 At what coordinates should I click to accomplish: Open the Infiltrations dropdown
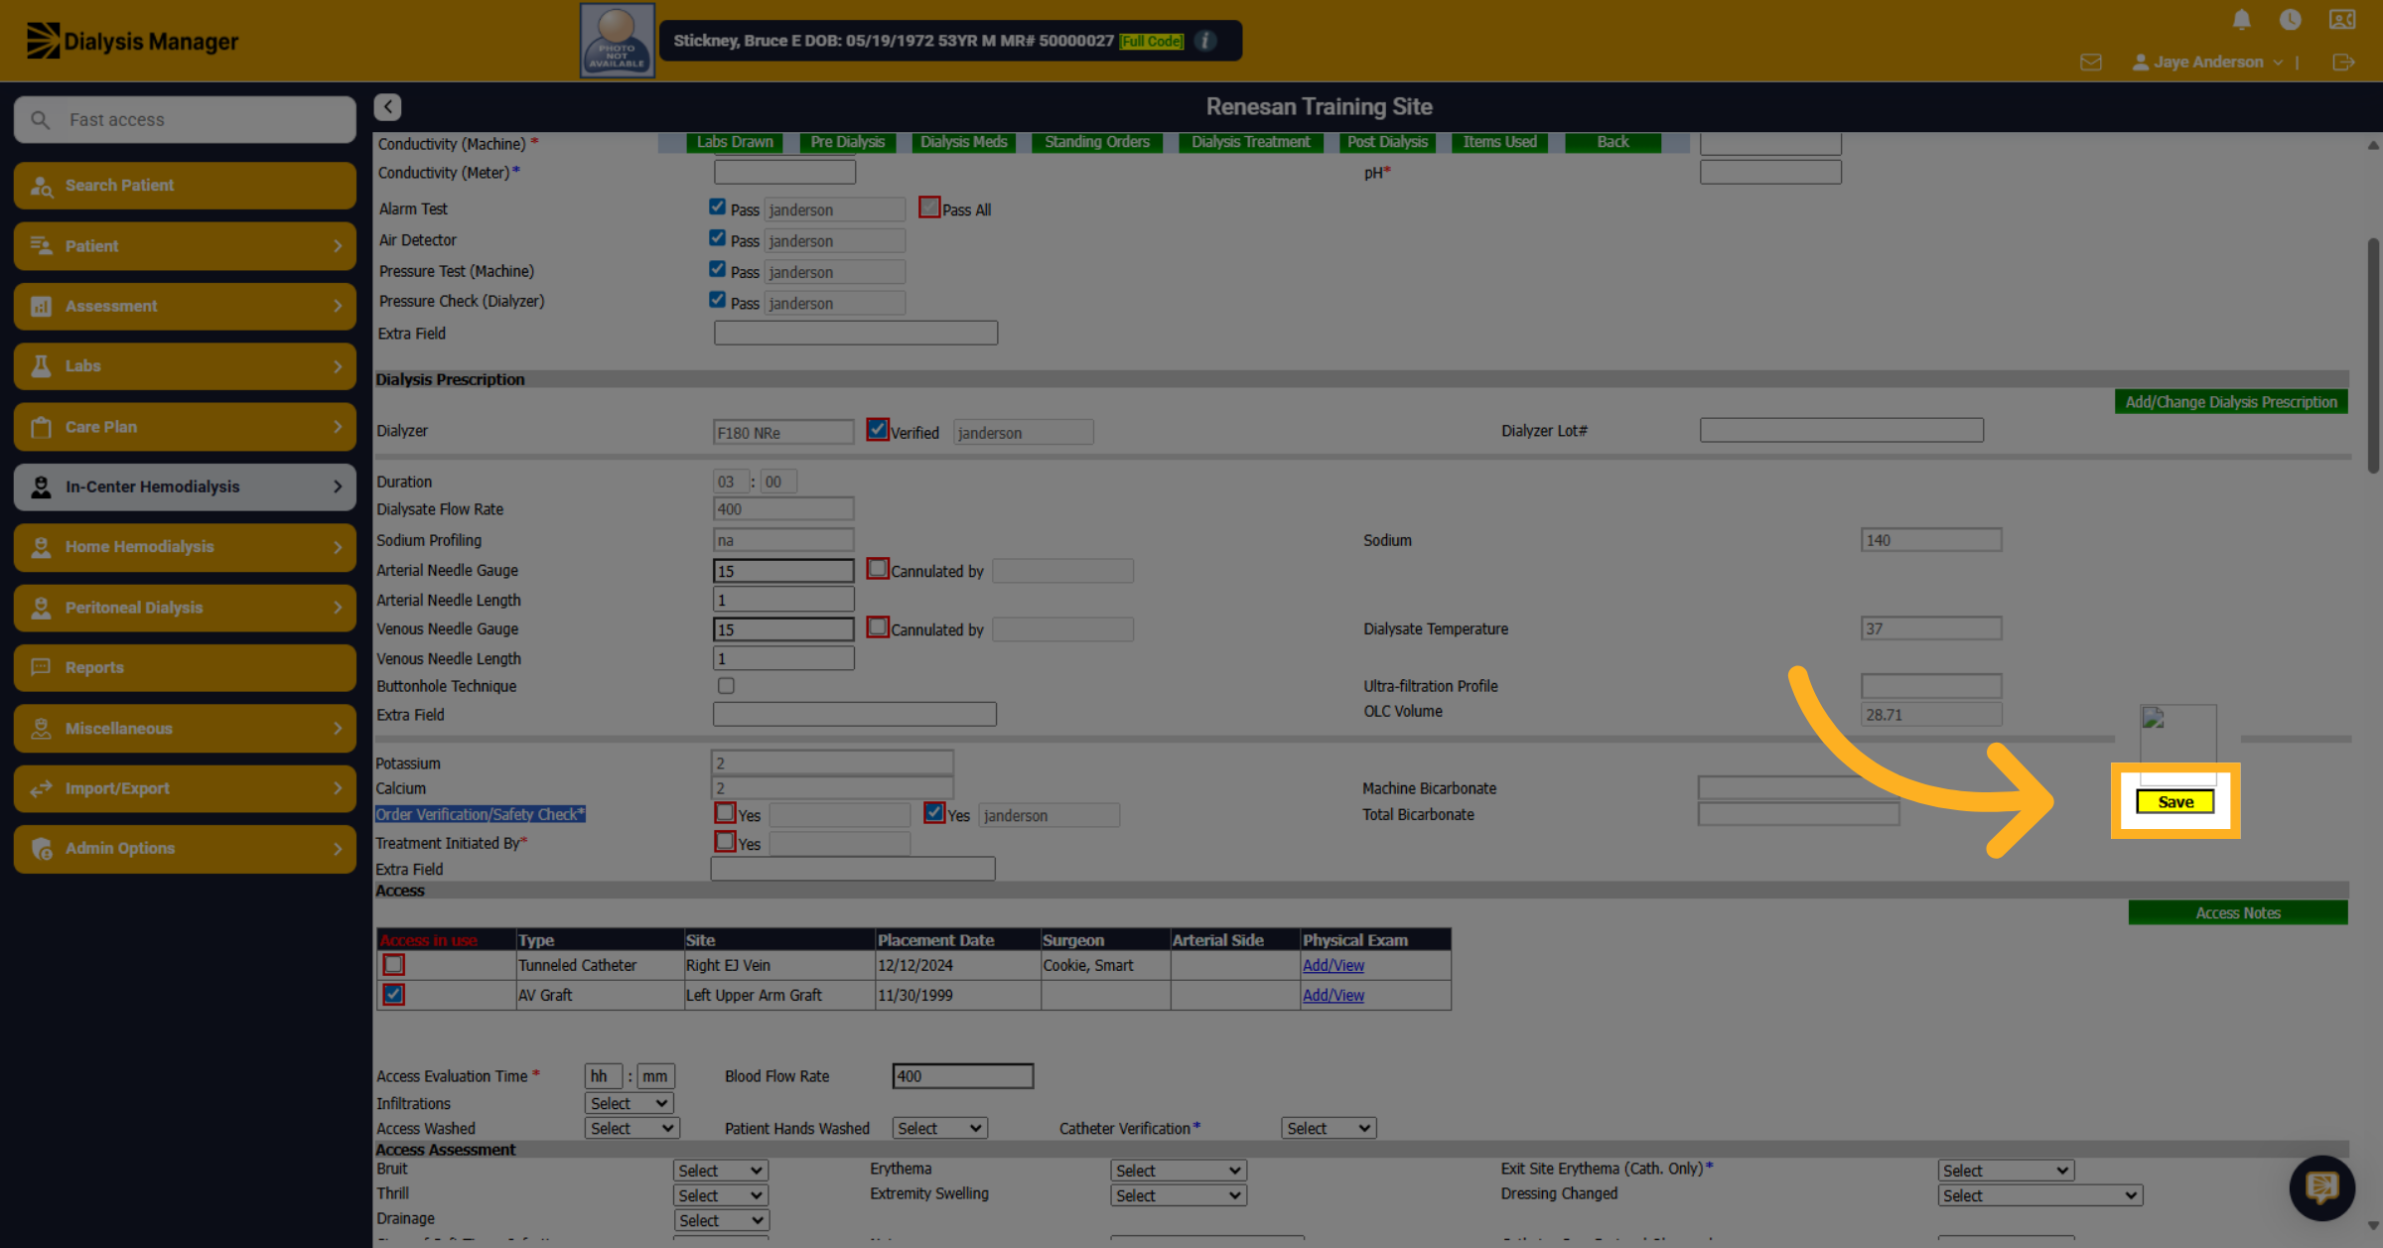(629, 1103)
